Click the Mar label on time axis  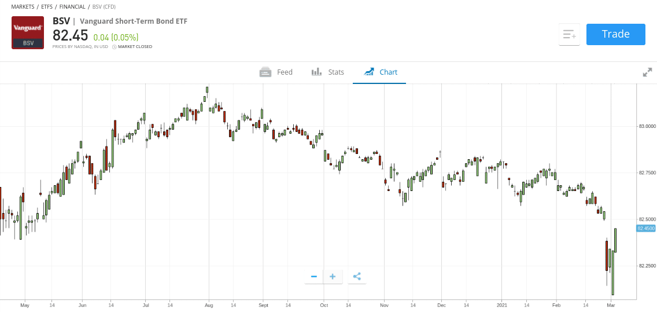coord(611,306)
